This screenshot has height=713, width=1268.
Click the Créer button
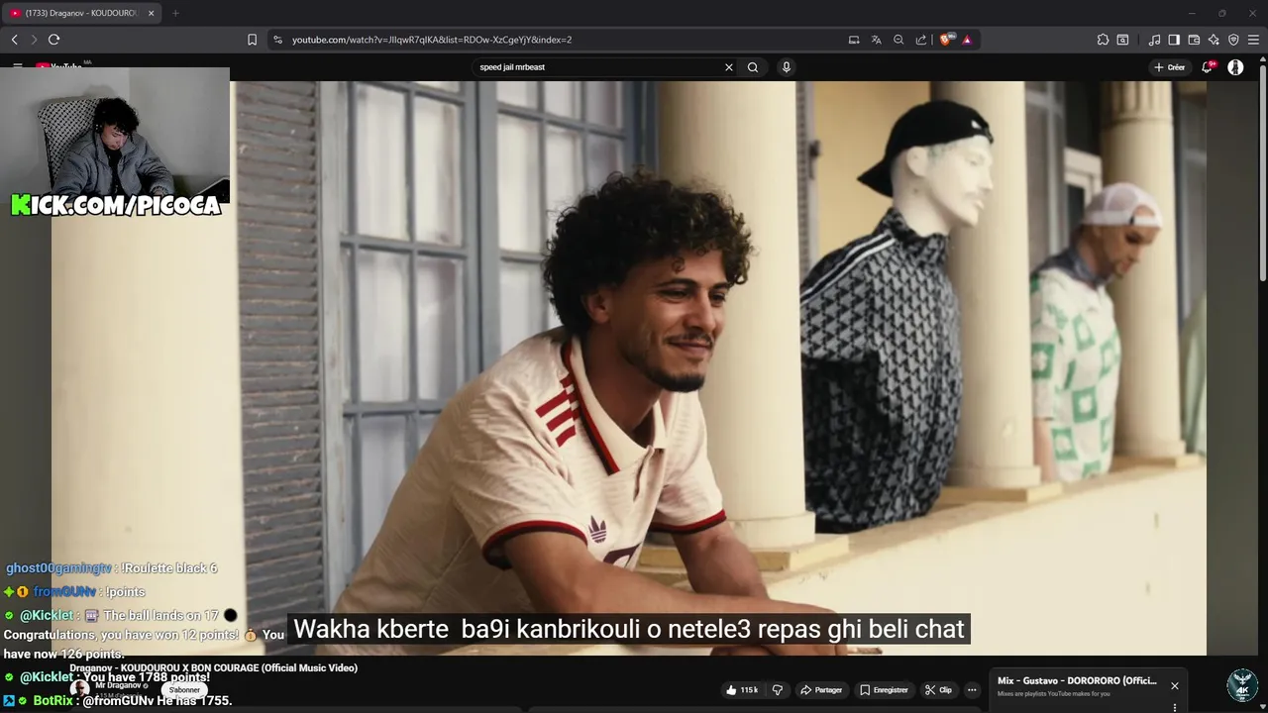[1170, 67]
